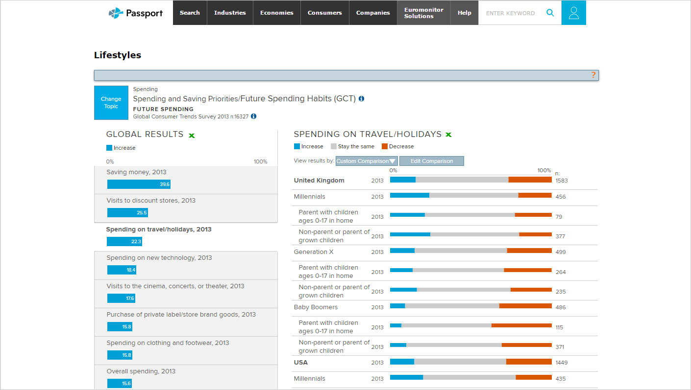Click the search magnifier icon
The image size is (691, 390).
tap(550, 13)
